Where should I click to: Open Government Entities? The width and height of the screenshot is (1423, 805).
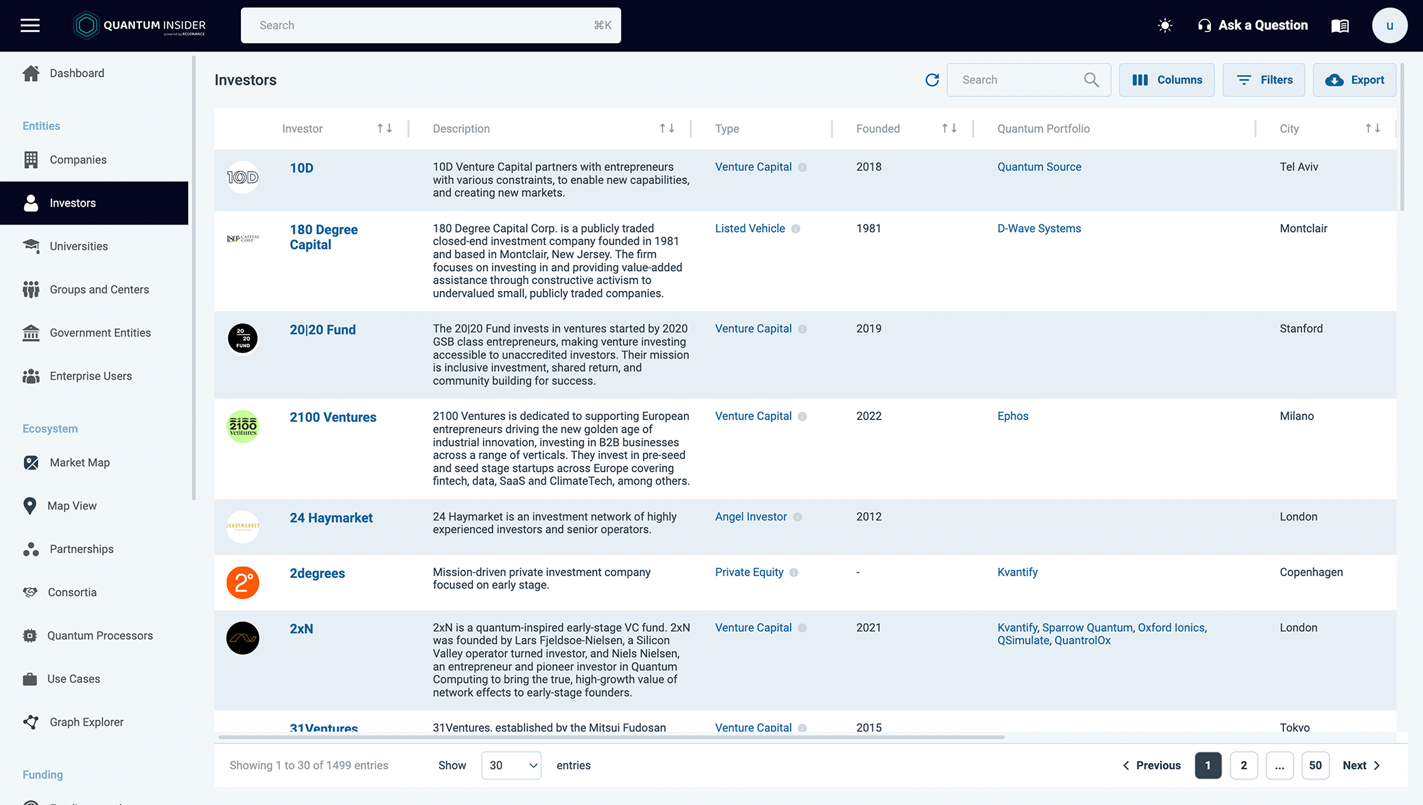94,333
